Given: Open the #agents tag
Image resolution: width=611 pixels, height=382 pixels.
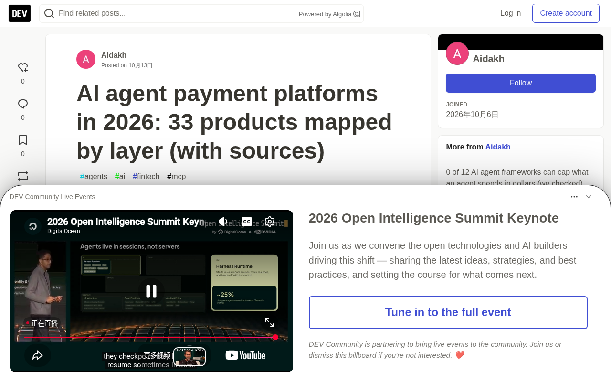Looking at the screenshot, I should click(x=94, y=177).
